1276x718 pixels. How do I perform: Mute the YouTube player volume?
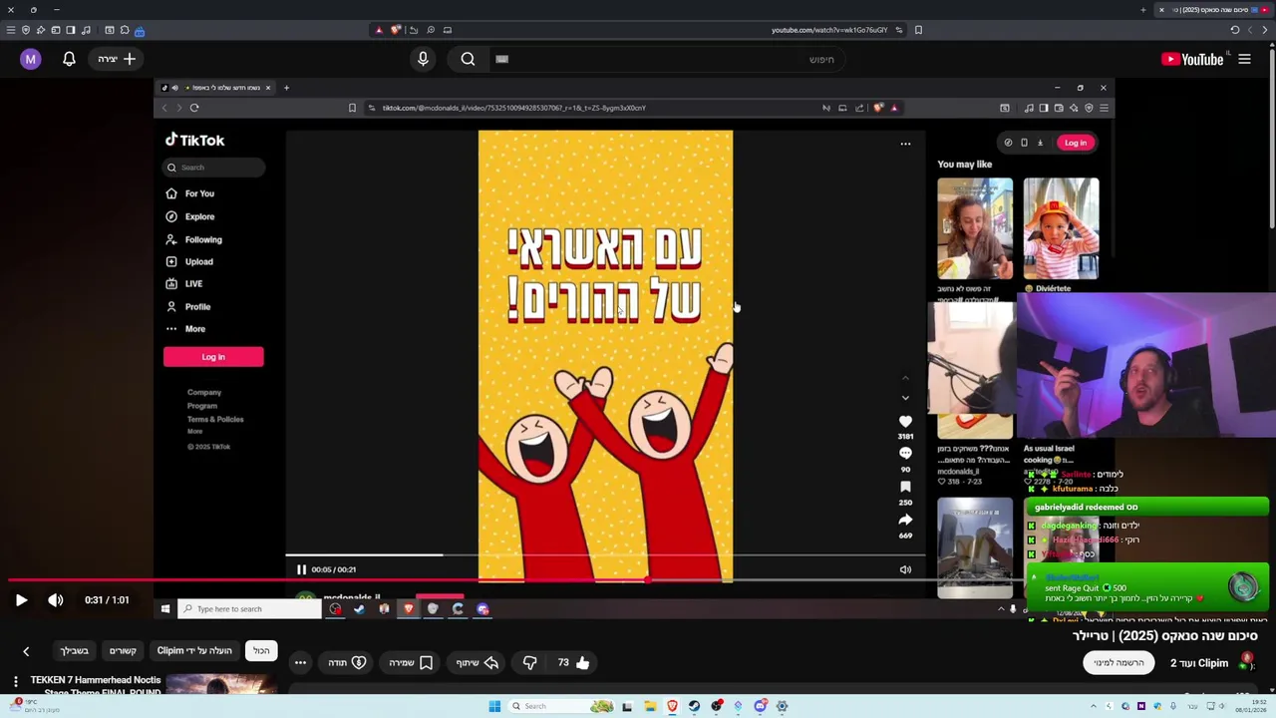[56, 600]
